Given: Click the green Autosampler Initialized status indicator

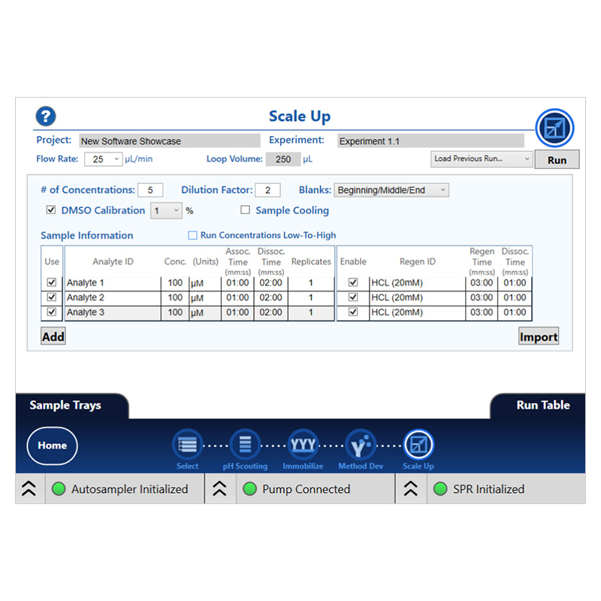Looking at the screenshot, I should point(59,489).
